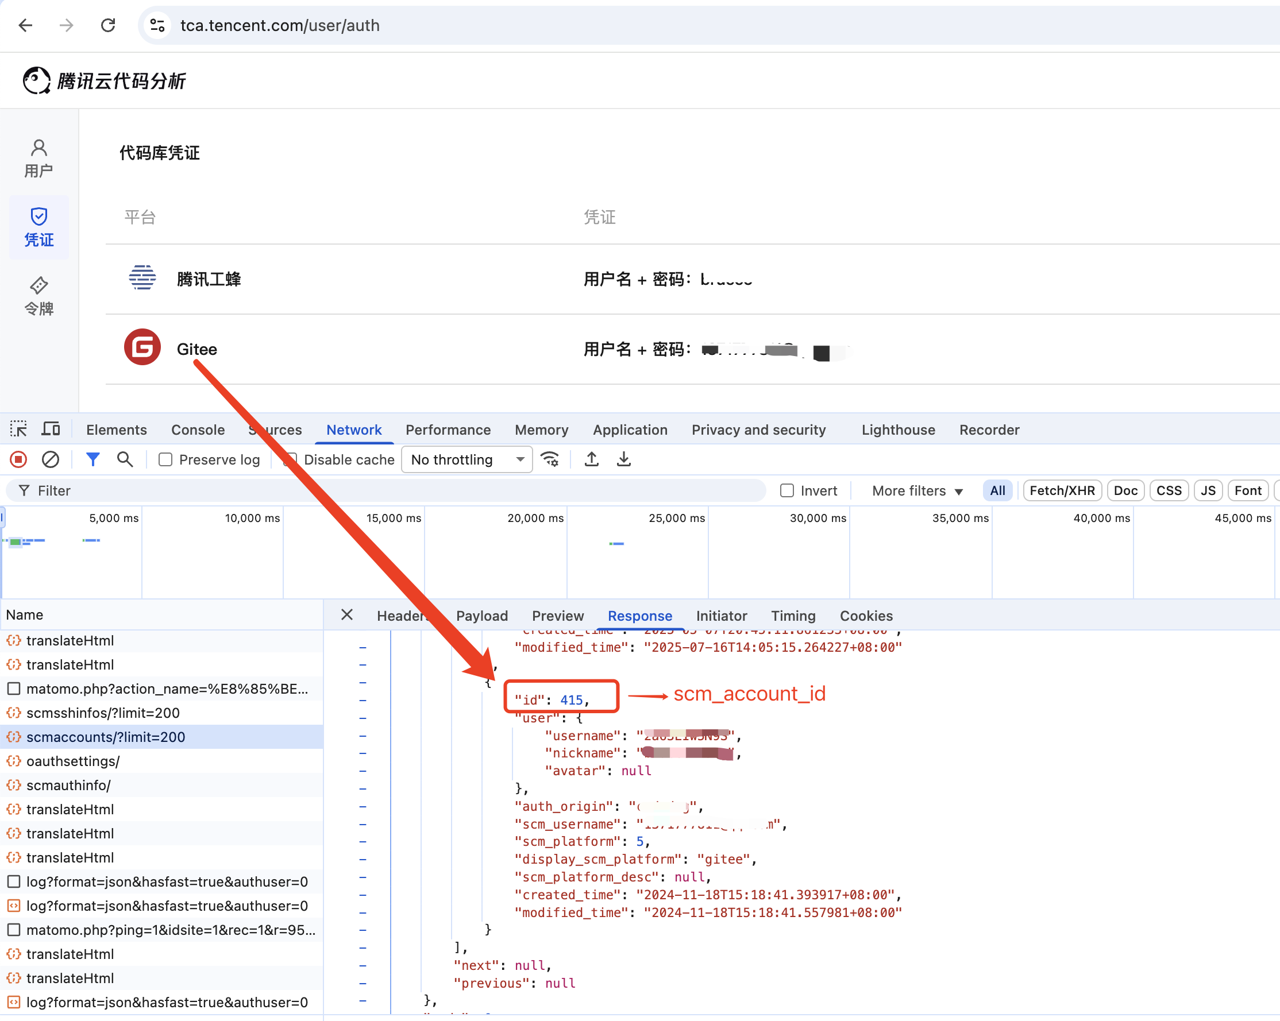Check the matomo.php?action_name request row checkbox
This screenshot has width=1280, height=1021.
coord(14,688)
